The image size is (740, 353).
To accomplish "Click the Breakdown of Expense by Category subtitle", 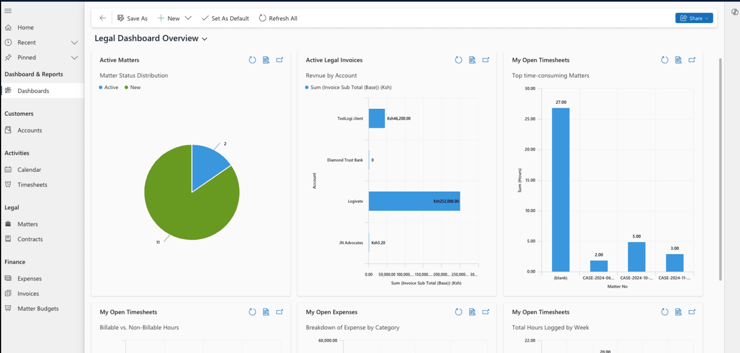I will click(x=353, y=328).
